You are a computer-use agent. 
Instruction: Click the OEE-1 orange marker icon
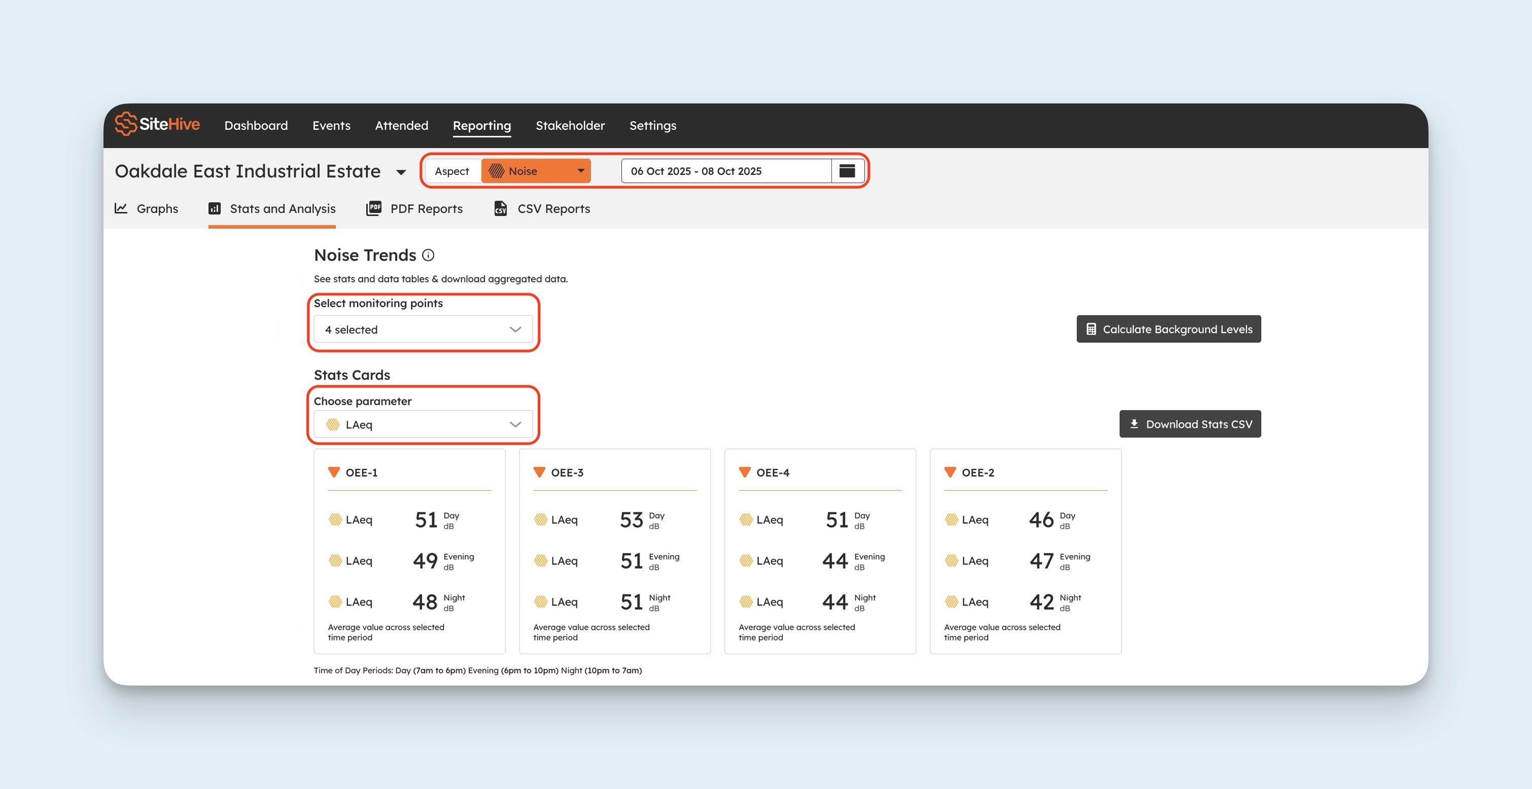[334, 472]
